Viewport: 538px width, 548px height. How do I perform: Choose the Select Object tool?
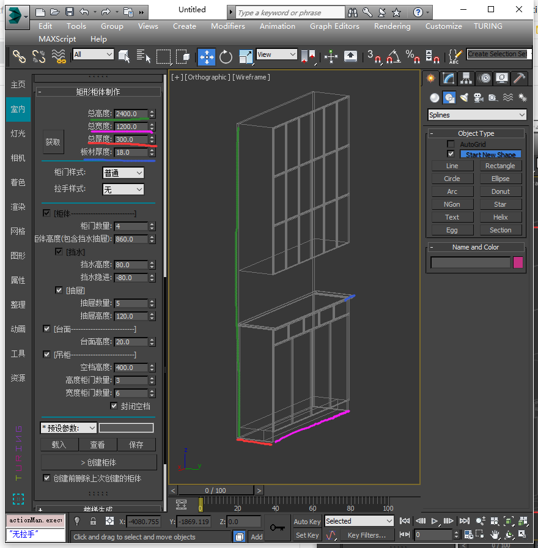tap(123, 57)
